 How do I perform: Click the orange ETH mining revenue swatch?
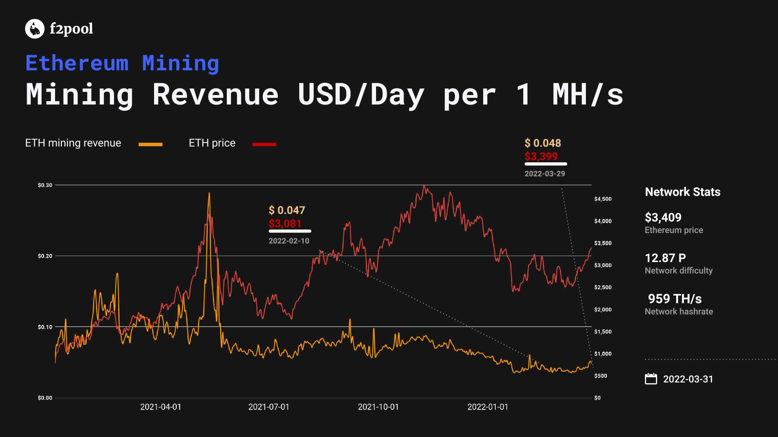point(150,144)
